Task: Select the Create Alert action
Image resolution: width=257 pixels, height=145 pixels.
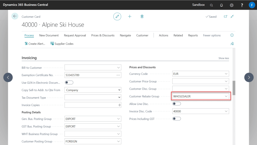Action: tap(35, 43)
